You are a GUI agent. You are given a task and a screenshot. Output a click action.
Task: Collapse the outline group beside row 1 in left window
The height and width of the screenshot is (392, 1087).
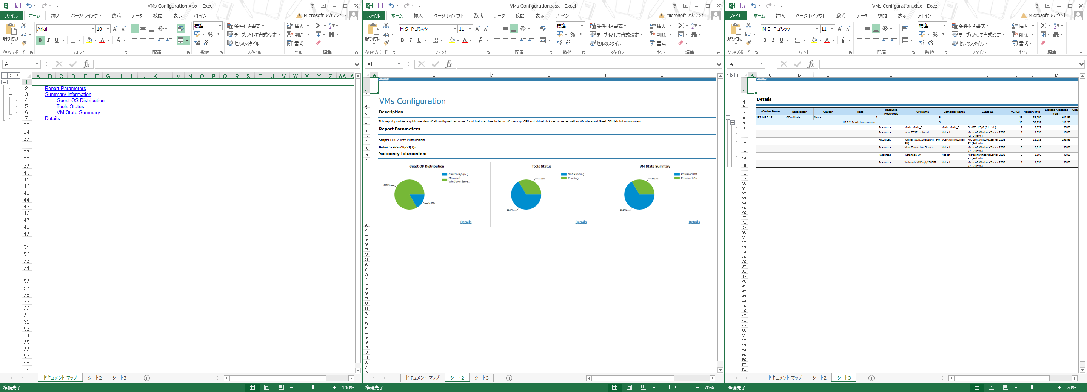tap(5, 82)
